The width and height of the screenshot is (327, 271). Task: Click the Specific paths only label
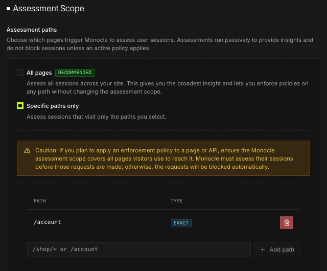pos(53,106)
